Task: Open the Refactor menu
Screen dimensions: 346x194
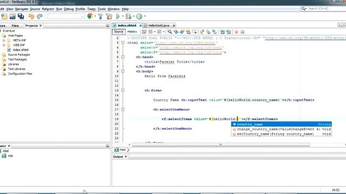Action: (48, 9)
